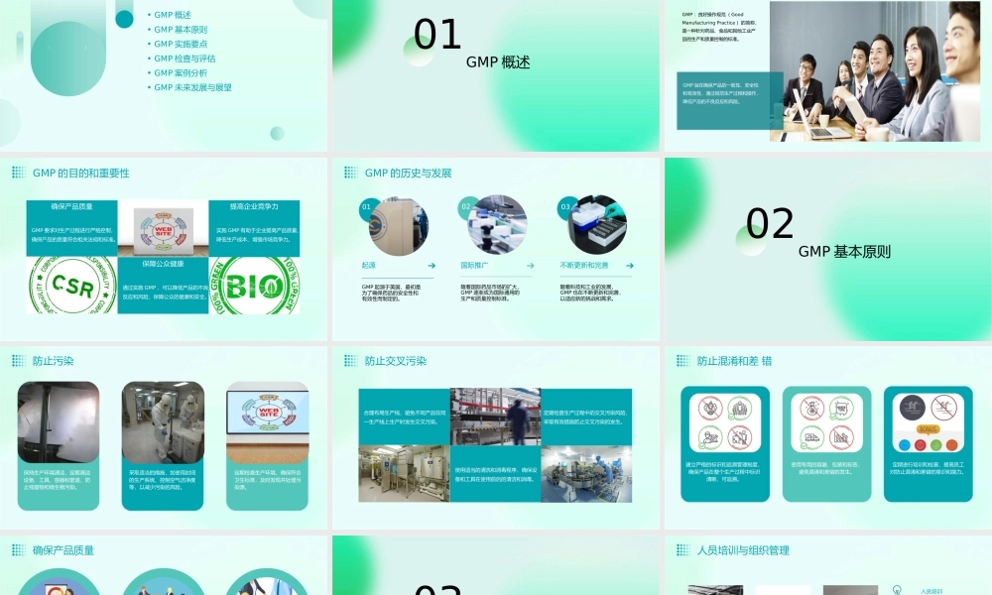Click the circular image numbered 02
The width and height of the screenshot is (992, 595).
coord(497,225)
